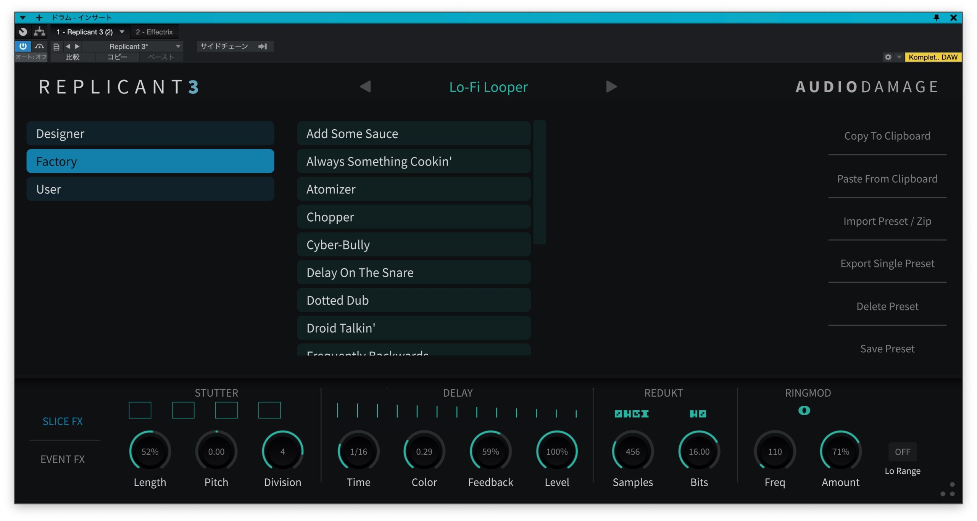977x521 pixels.
Task: Open plugin settings via the gear icon
Action: coord(888,57)
